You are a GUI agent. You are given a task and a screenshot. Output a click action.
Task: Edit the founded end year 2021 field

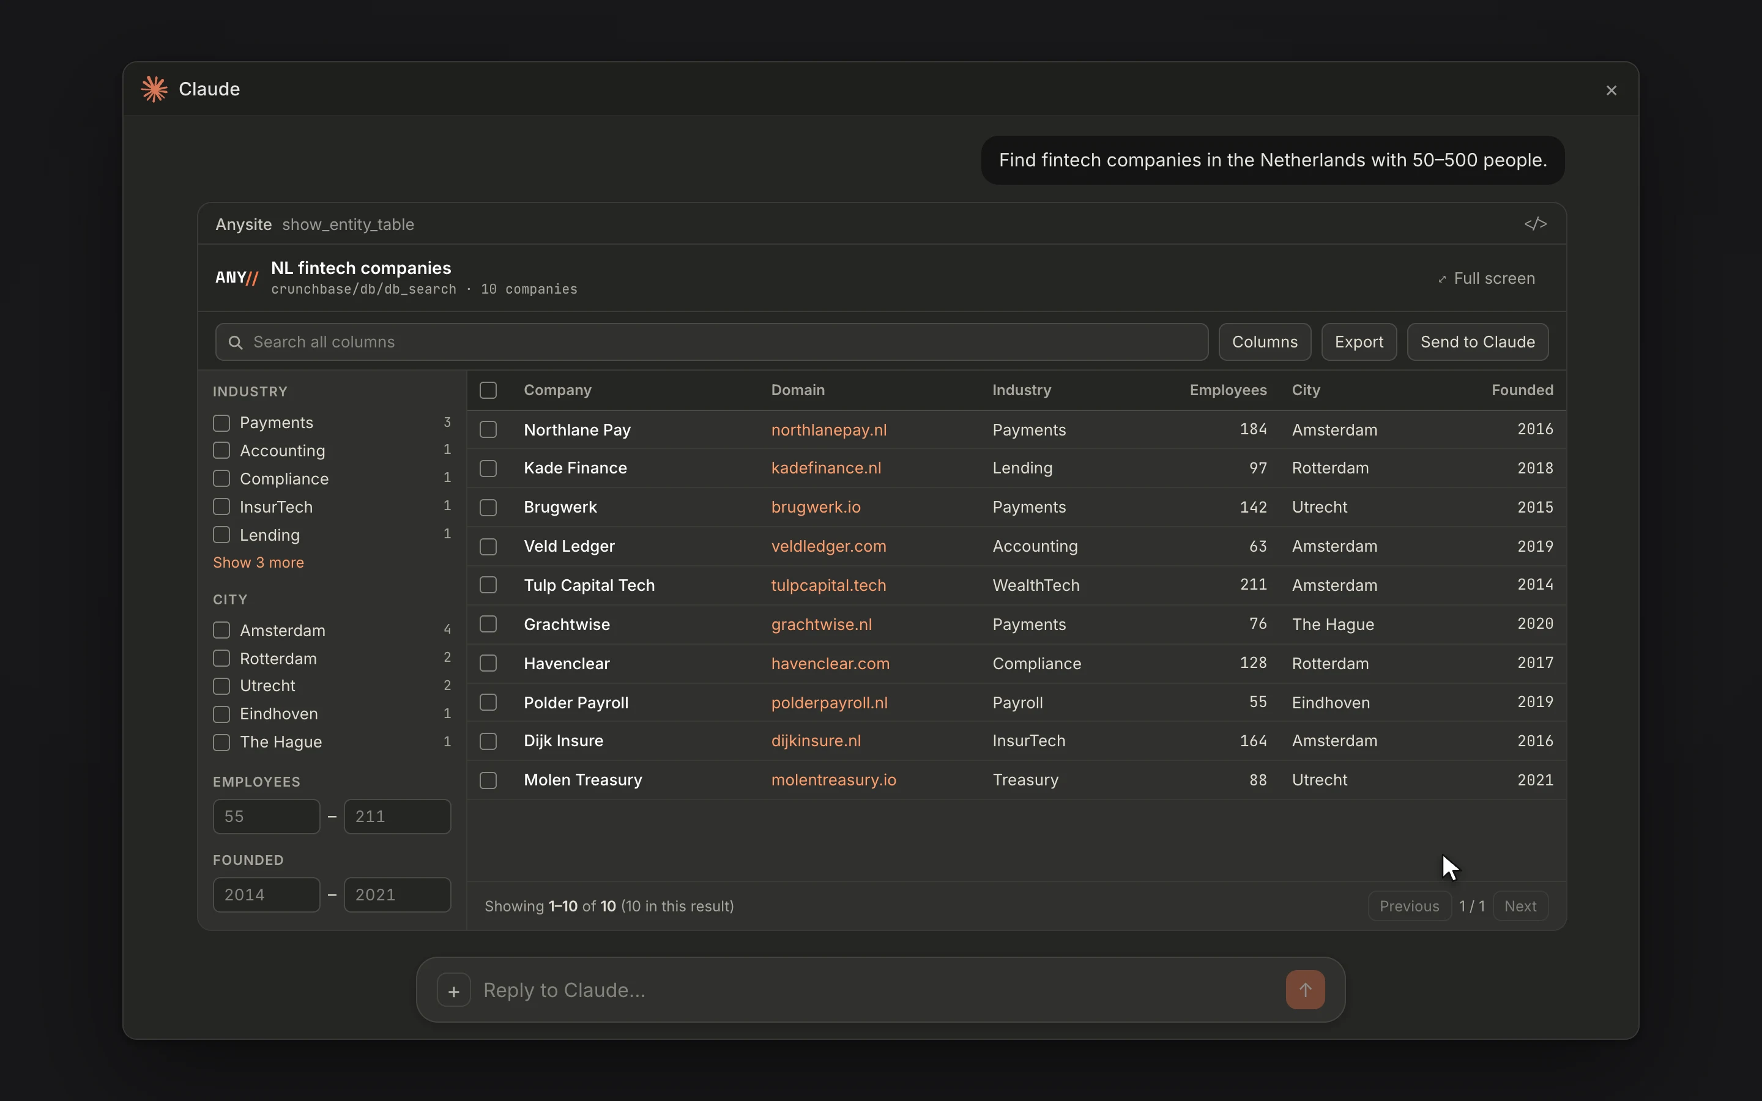tap(397, 895)
